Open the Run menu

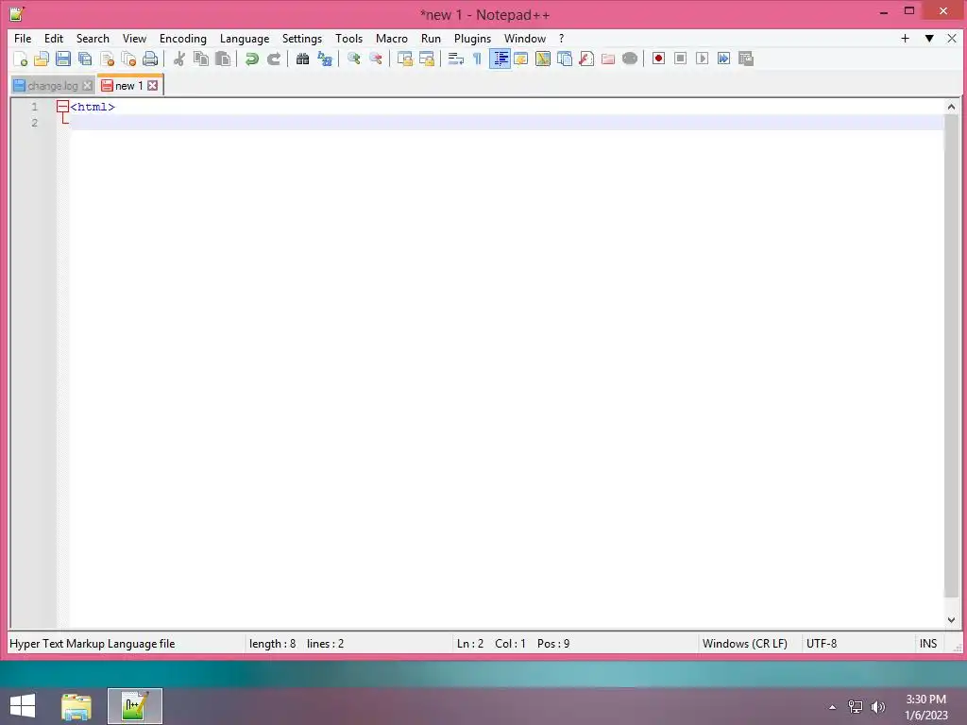point(431,38)
